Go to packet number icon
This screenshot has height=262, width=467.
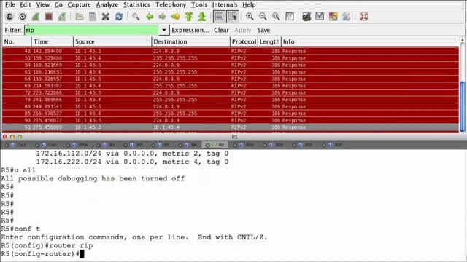(175, 17)
